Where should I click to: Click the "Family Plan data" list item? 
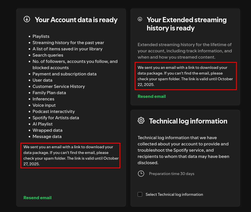coord(49,93)
